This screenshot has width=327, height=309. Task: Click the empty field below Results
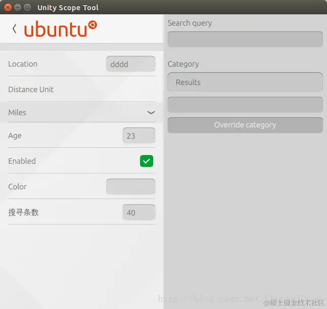(245, 104)
